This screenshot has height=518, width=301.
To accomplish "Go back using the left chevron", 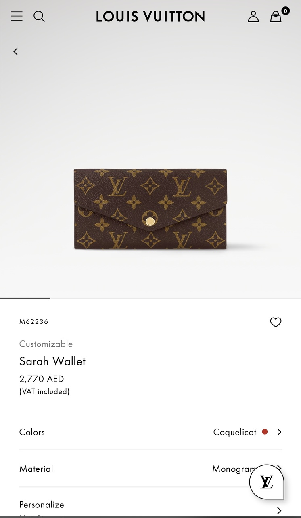I will click(15, 51).
